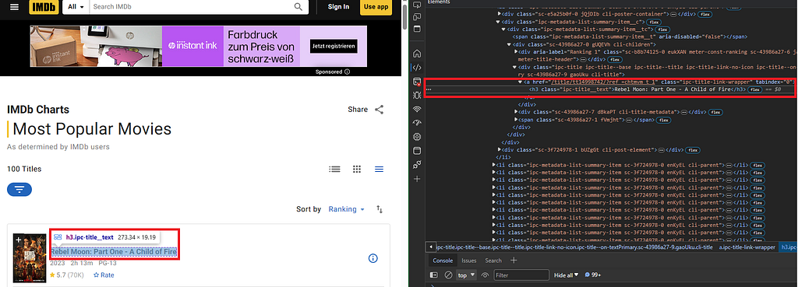Click the blue filter button
798x287 pixels.
coord(19,190)
